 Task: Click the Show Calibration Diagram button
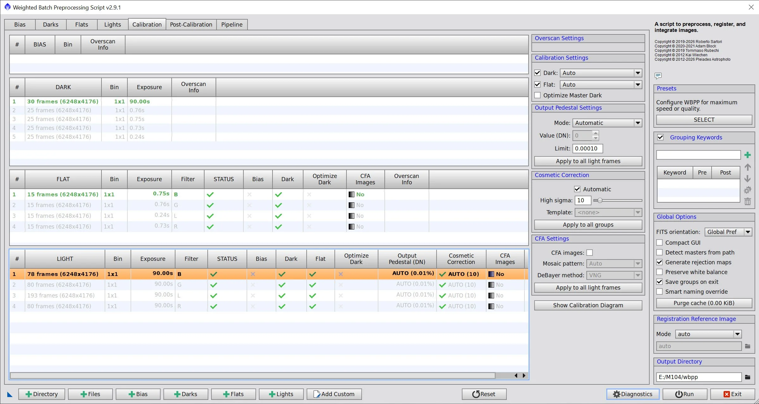click(588, 305)
